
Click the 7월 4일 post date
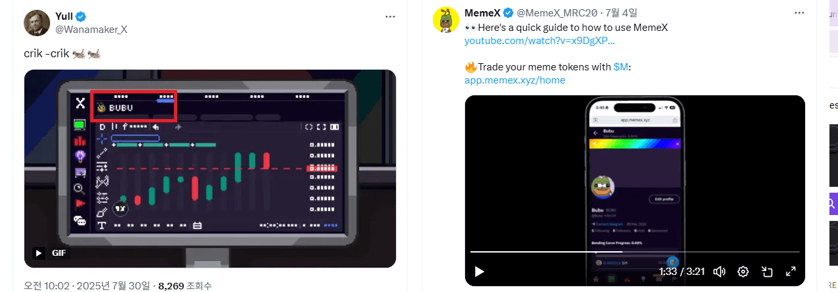coord(623,13)
